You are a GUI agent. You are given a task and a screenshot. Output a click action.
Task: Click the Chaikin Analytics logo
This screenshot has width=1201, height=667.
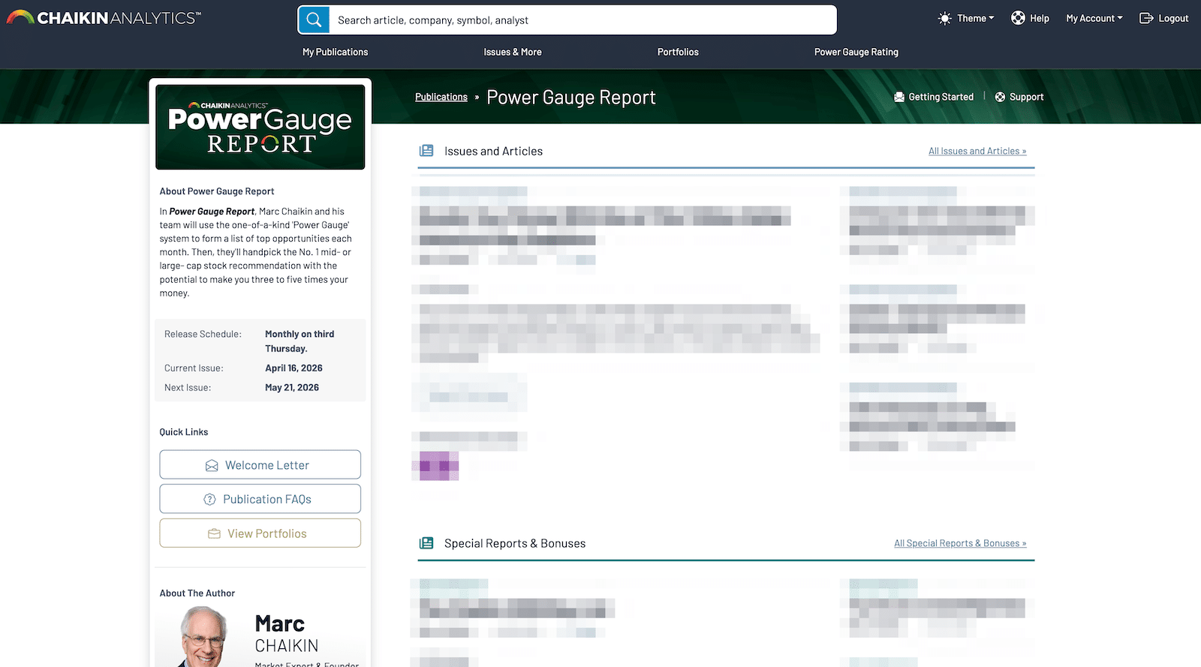pyautogui.click(x=104, y=18)
